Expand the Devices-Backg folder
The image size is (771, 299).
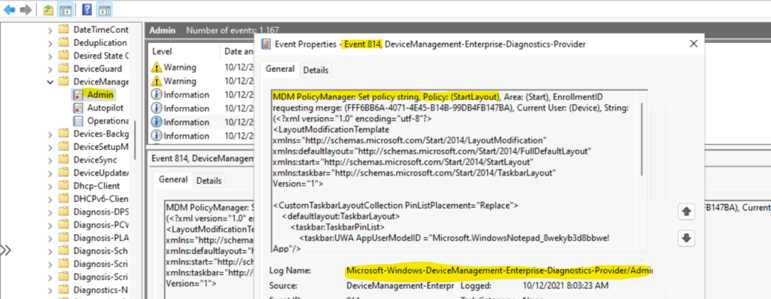point(50,134)
